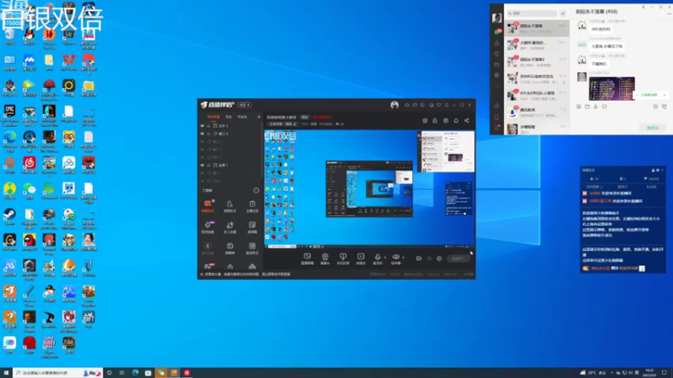Open dropdown pill next to streaming app logo
This screenshot has height=378, width=673.
coord(244,105)
